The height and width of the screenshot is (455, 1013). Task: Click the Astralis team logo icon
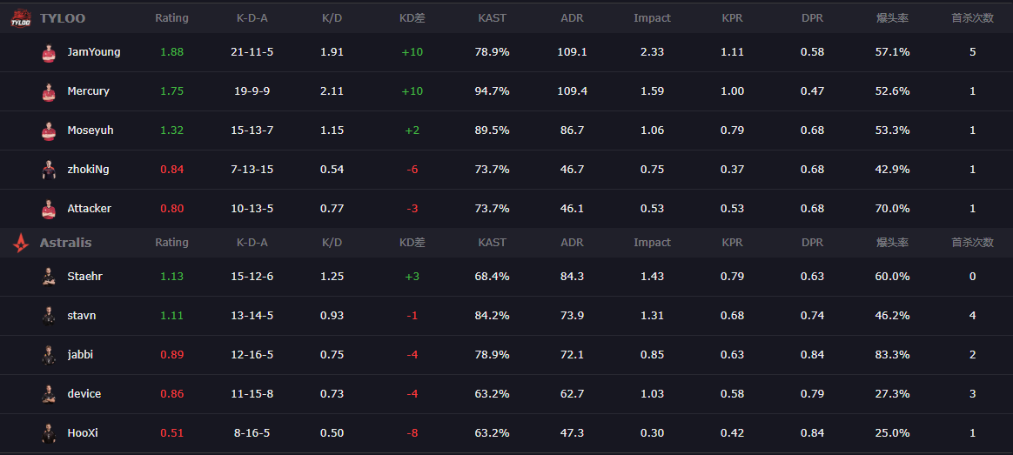pos(20,243)
